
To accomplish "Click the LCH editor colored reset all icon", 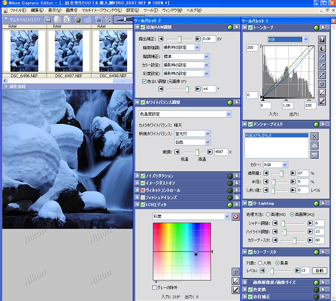I will coord(236,290).
